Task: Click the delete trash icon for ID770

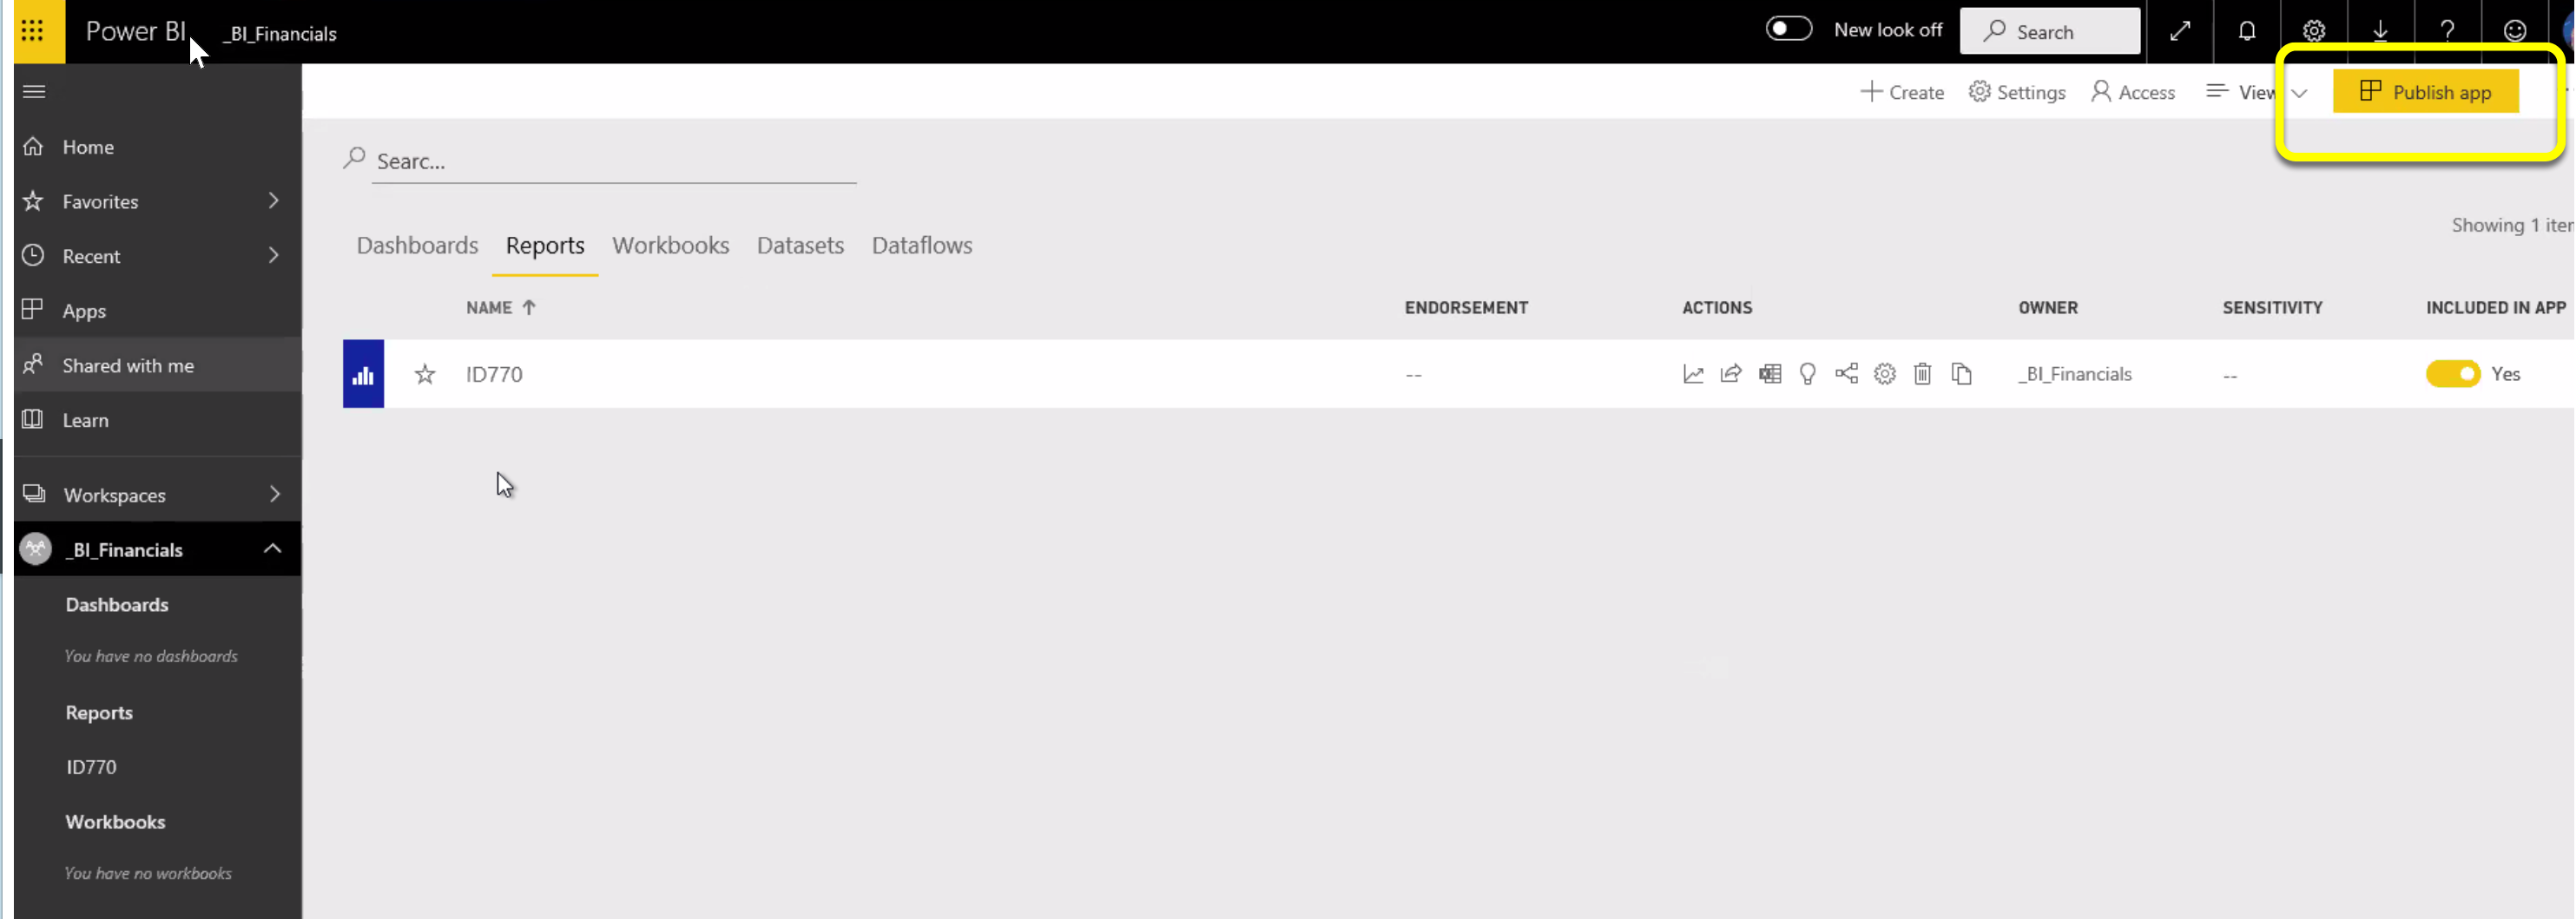Action: coord(1922,374)
